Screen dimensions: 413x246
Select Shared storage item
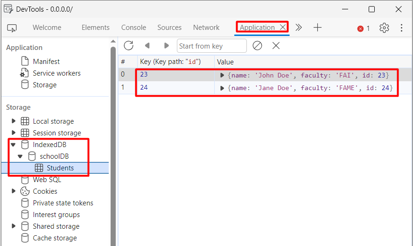click(x=56, y=226)
